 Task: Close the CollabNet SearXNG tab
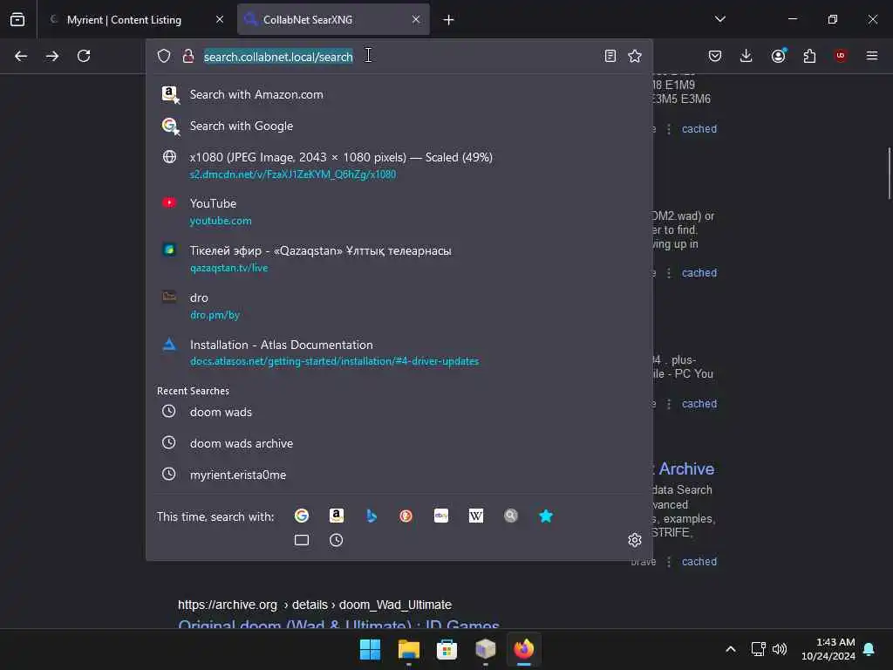click(x=416, y=20)
